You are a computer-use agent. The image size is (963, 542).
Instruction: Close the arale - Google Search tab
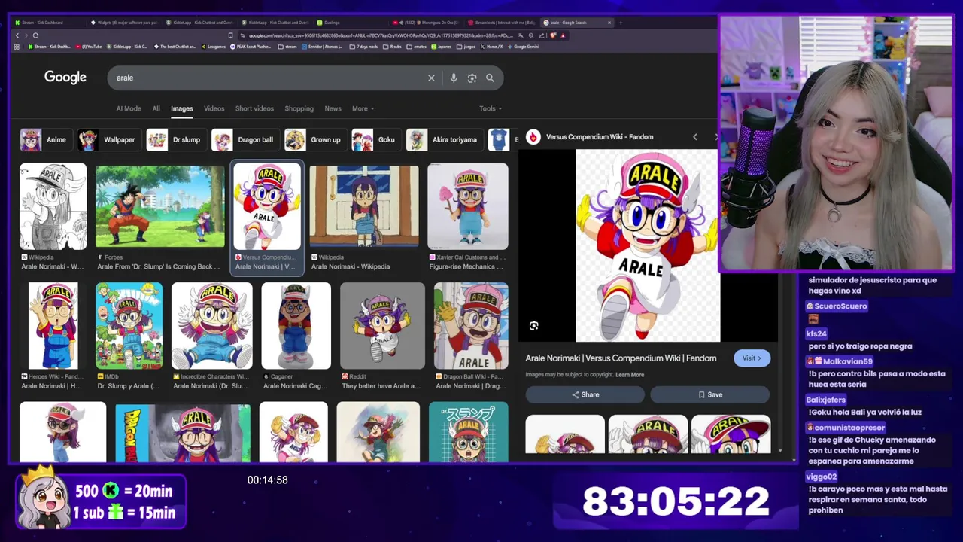(609, 23)
